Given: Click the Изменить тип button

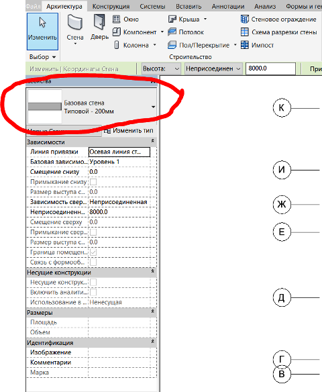Looking at the screenshot, I should 129,130.
